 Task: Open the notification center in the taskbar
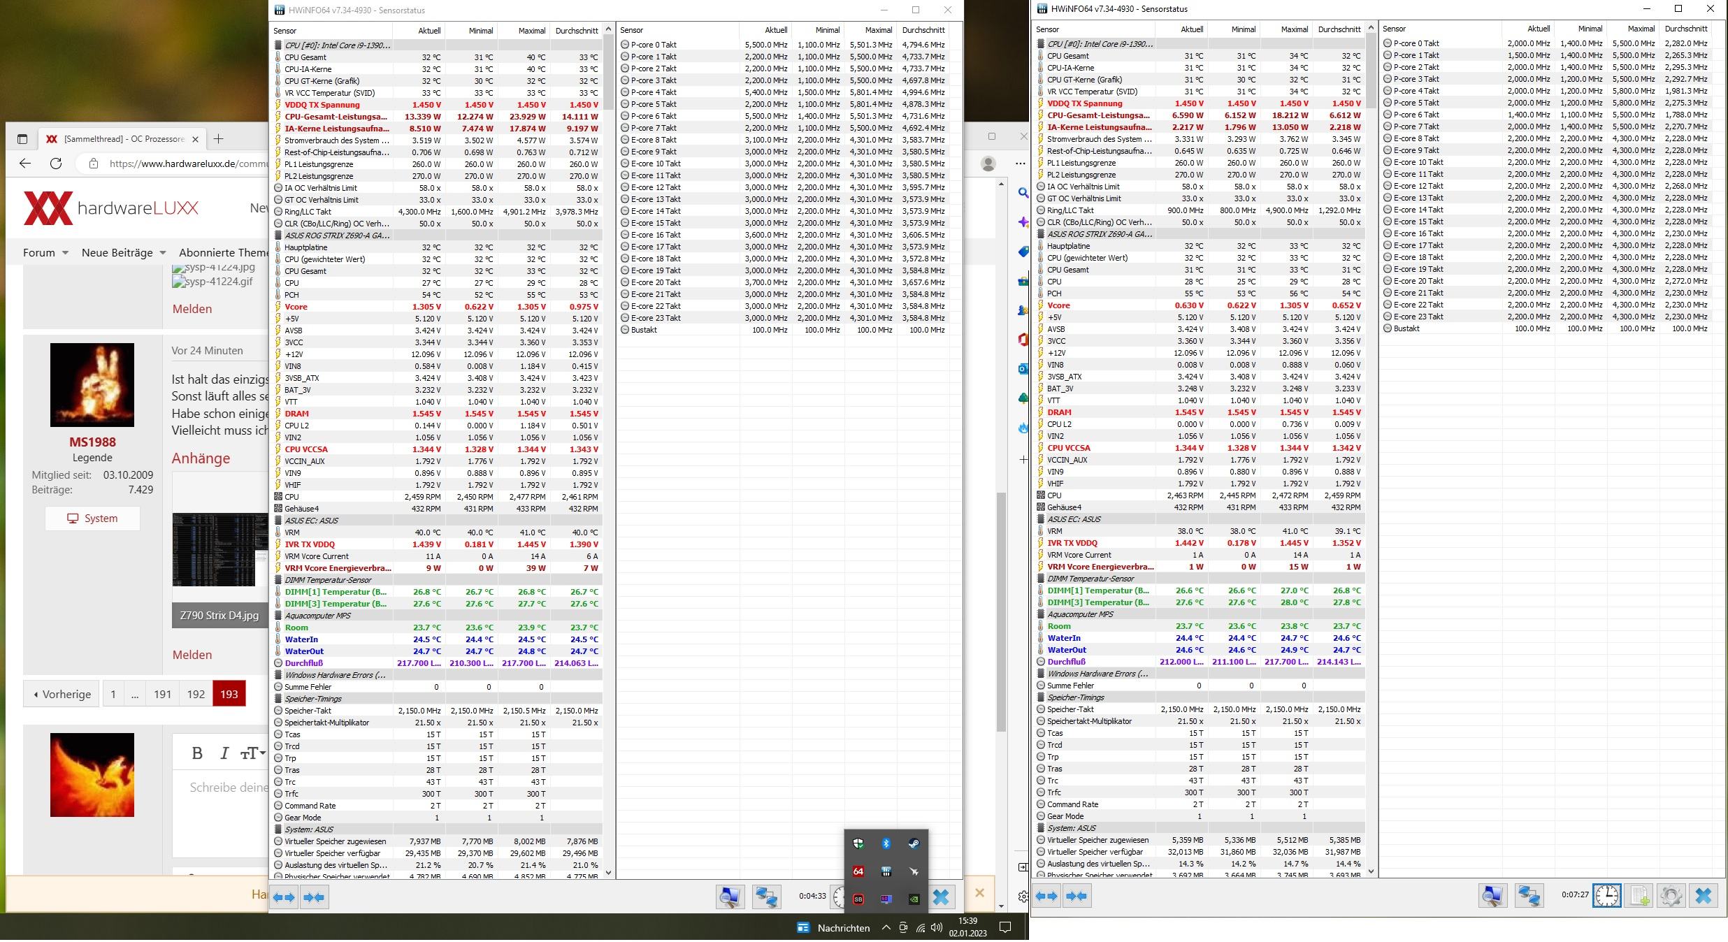pyautogui.click(x=1005, y=928)
